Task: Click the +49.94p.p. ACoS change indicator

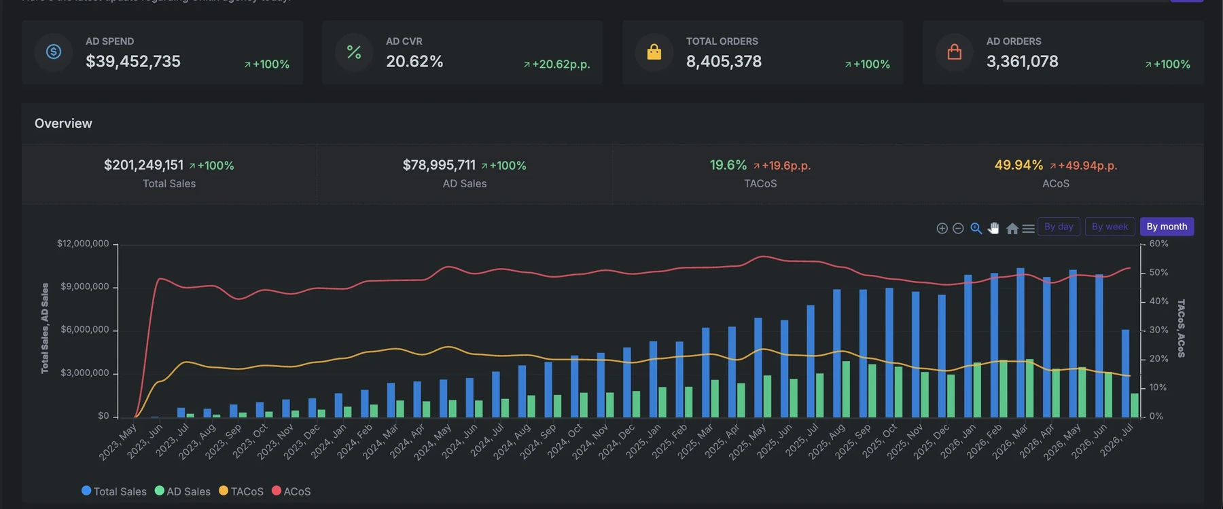Action: point(1083,166)
